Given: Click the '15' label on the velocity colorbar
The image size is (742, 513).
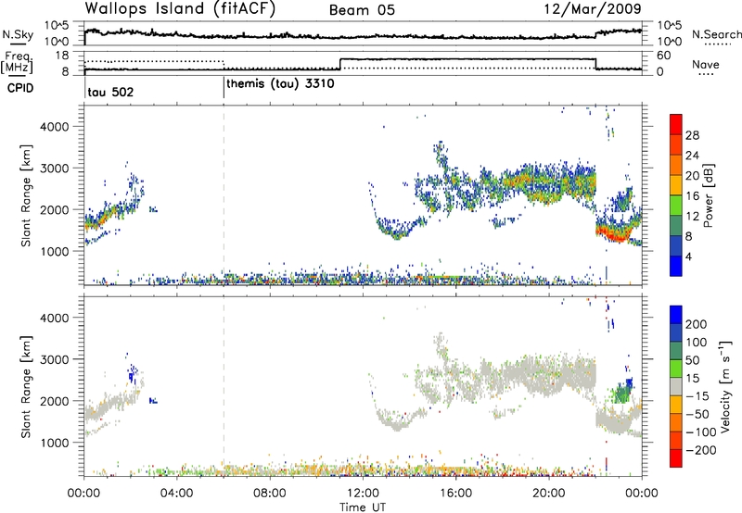Looking at the screenshot, I should [693, 379].
